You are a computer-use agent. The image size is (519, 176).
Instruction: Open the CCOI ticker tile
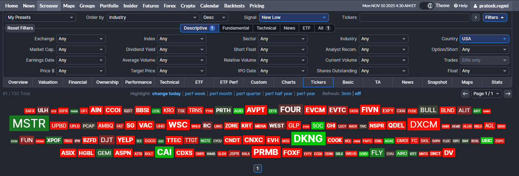pos(113,110)
